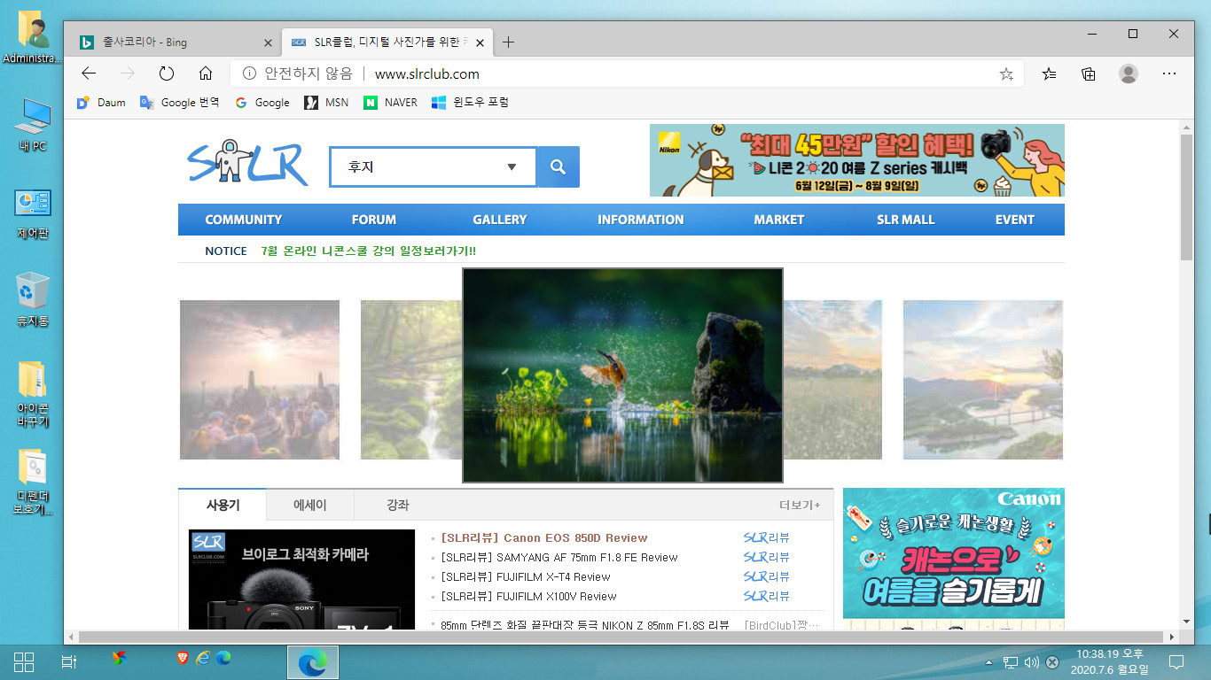Image resolution: width=1211 pixels, height=680 pixels.
Task: Launch Internet Explorer from the taskbar
Action: tap(203, 657)
